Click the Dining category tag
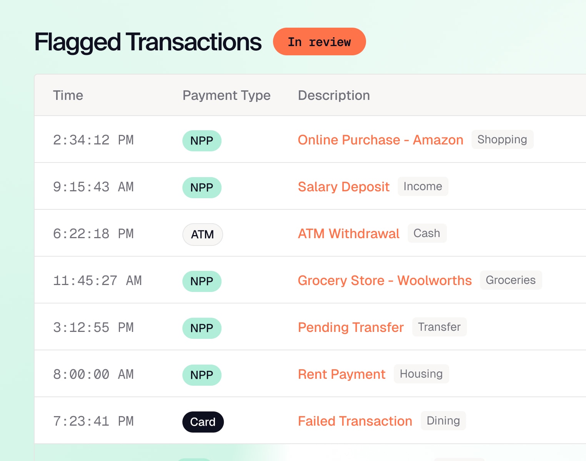Viewport: 586px width, 461px height. click(x=443, y=421)
